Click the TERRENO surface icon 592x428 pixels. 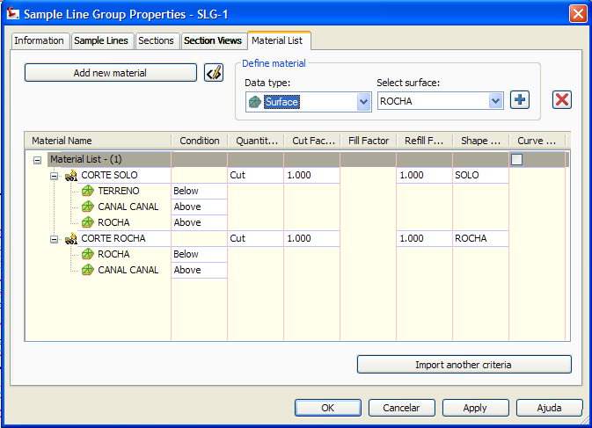click(88, 191)
